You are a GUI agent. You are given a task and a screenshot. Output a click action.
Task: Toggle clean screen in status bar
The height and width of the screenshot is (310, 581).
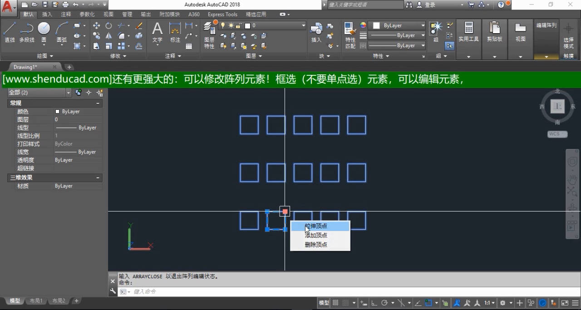[565, 303]
